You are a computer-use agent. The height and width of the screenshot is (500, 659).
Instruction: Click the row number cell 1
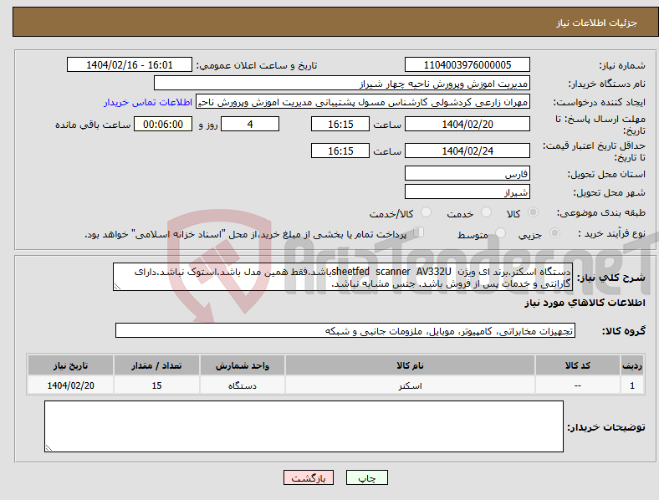coord(632,385)
